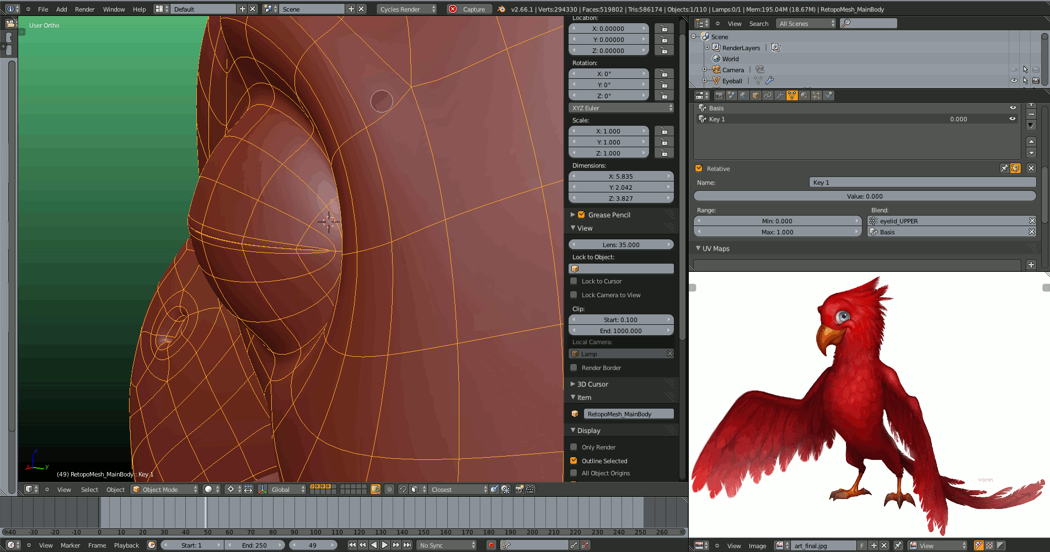This screenshot has width=1050, height=552.
Task: Open the Particles properties tab icon
Action: pyautogui.click(x=816, y=95)
